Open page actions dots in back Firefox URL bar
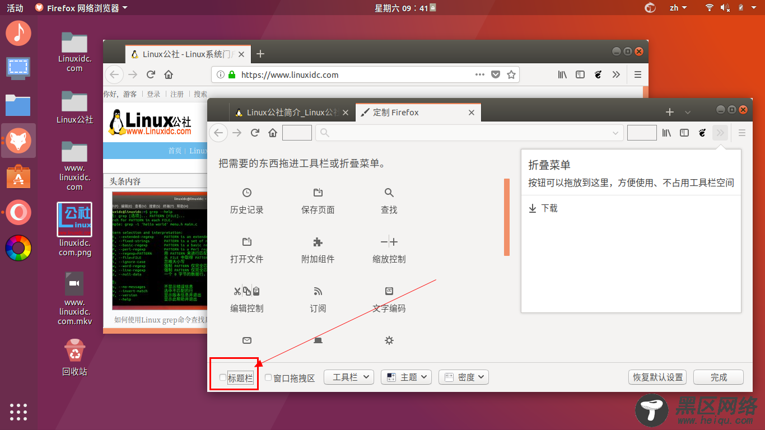Image resolution: width=765 pixels, height=430 pixels. [480, 74]
